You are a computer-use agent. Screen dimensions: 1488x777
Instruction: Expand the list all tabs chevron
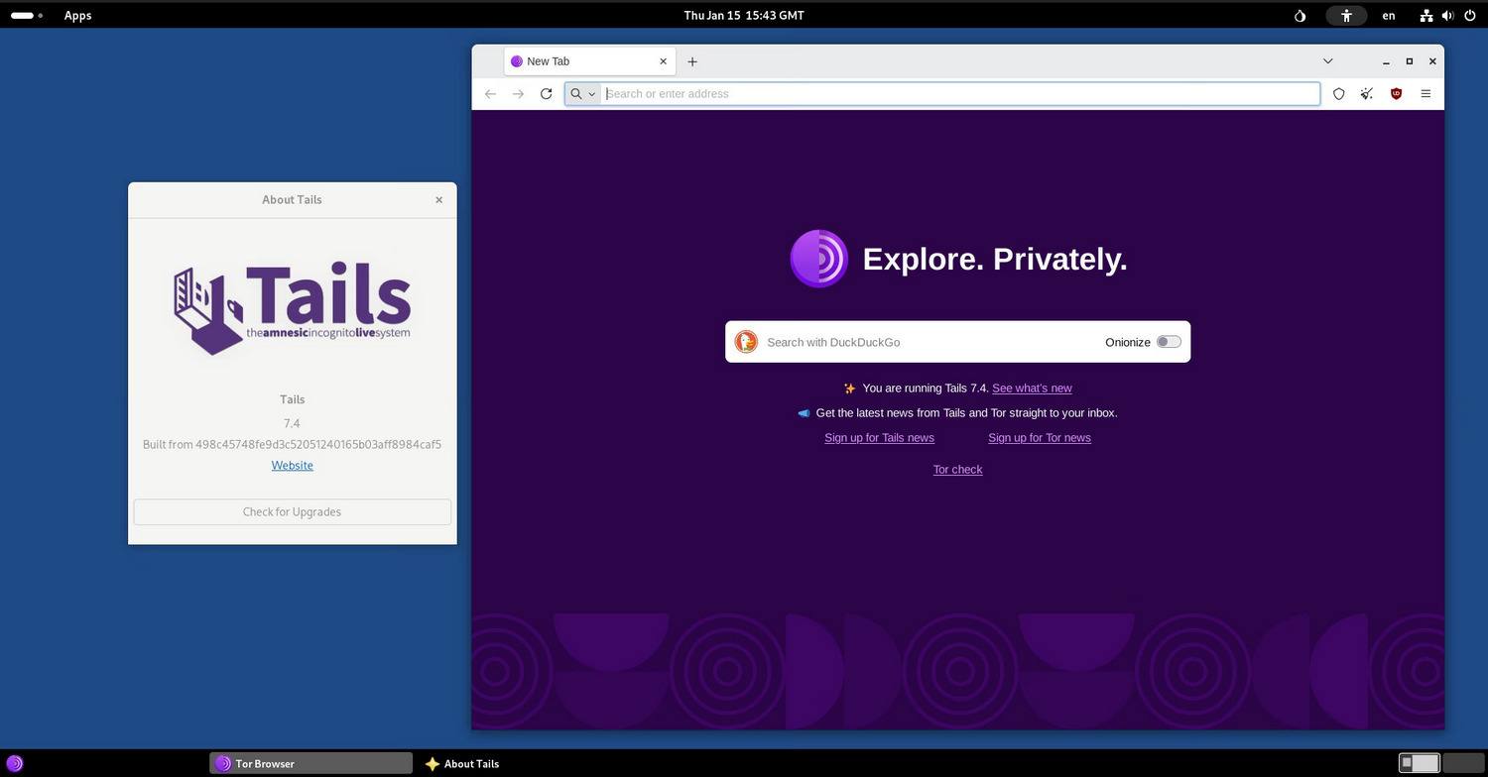pos(1327,61)
